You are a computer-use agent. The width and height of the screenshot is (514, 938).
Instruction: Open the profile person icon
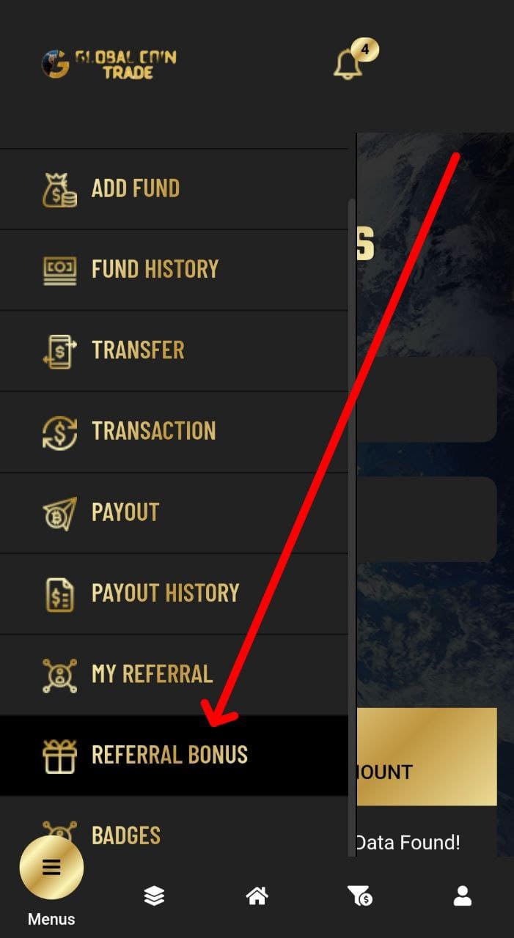462,895
